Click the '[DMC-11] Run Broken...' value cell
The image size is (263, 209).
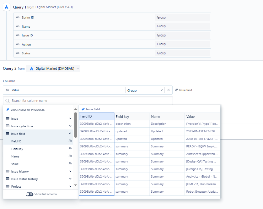(x=202, y=184)
